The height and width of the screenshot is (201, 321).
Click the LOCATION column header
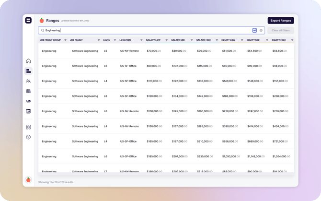(125, 40)
